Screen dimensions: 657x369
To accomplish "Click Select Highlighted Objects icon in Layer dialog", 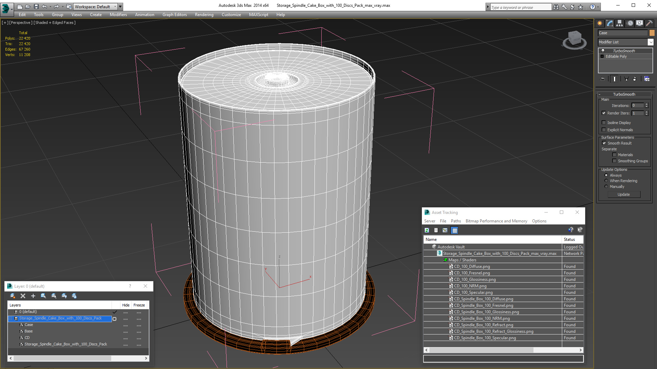I will [43, 296].
